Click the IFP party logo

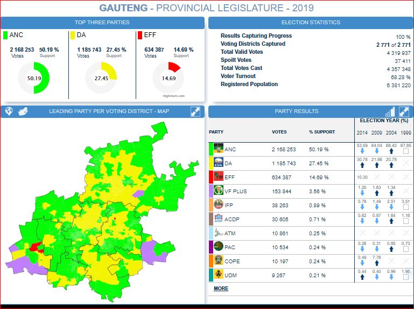coord(219,205)
